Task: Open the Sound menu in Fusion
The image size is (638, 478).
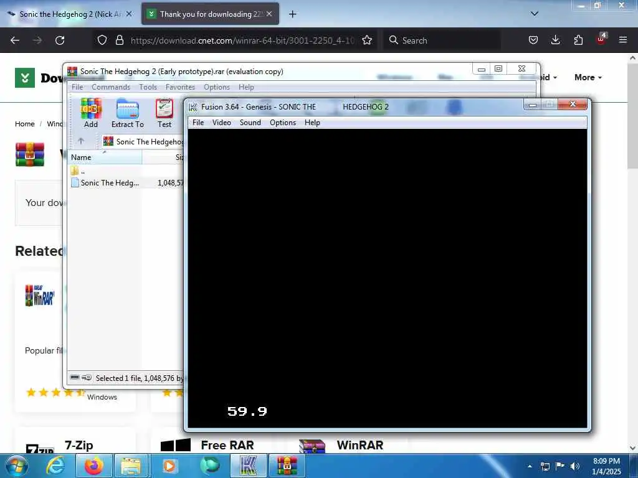Action: tap(250, 123)
